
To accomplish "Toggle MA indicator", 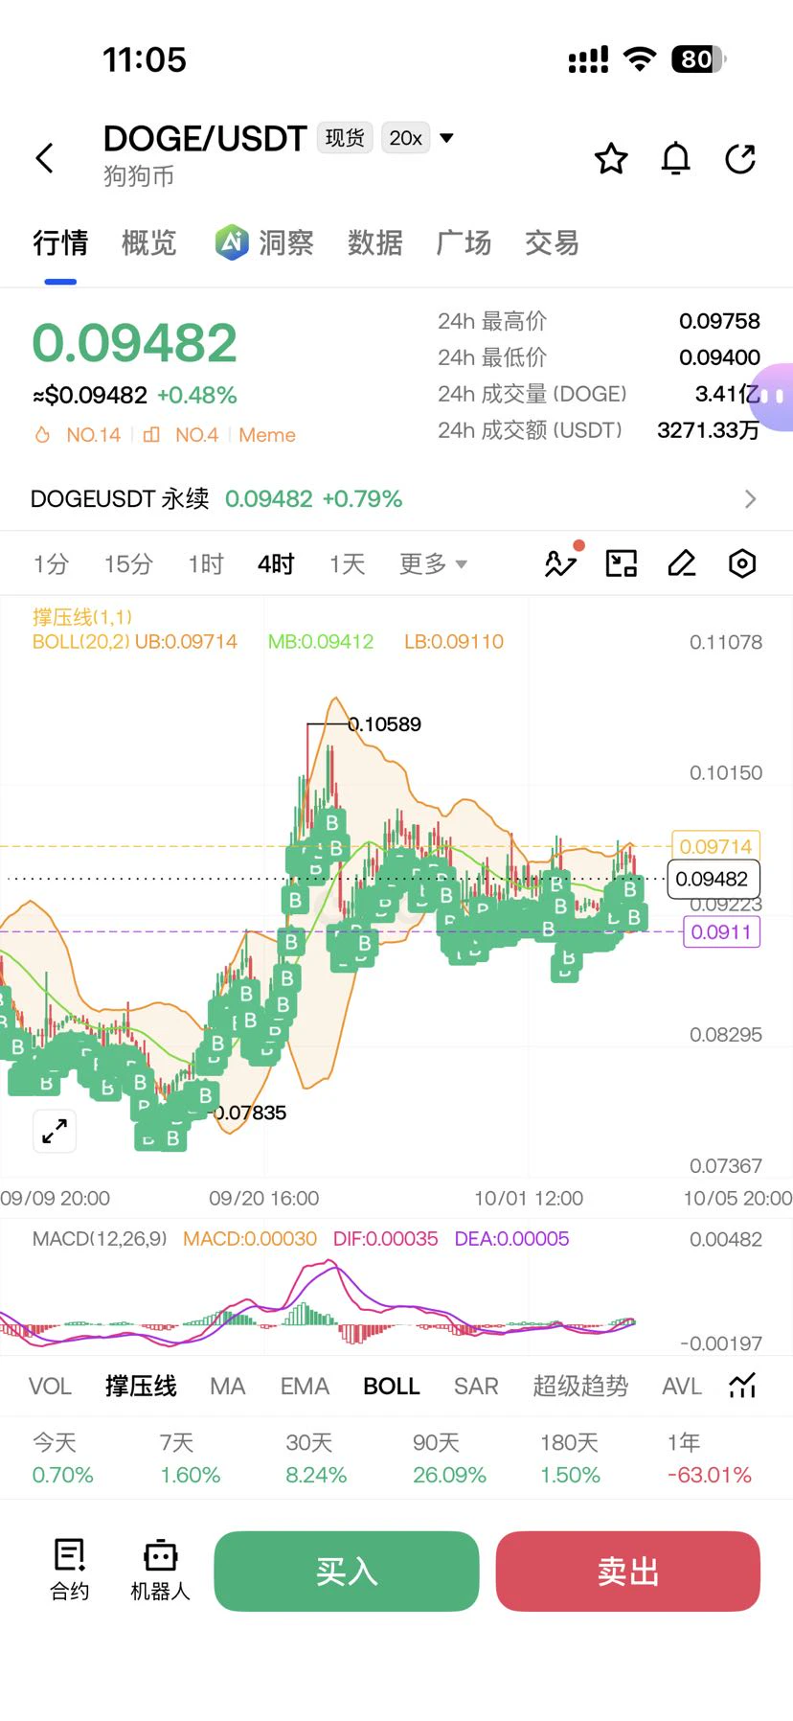I will pyautogui.click(x=228, y=1386).
